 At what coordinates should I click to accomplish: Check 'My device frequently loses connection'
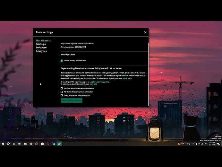point(62,92)
